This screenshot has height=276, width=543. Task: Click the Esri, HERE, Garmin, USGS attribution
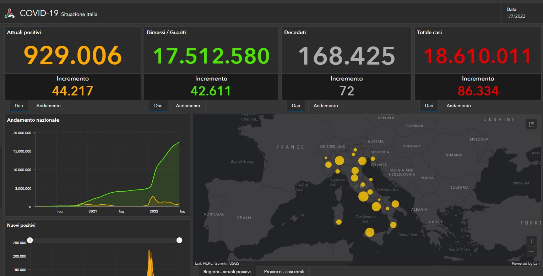pyautogui.click(x=217, y=263)
